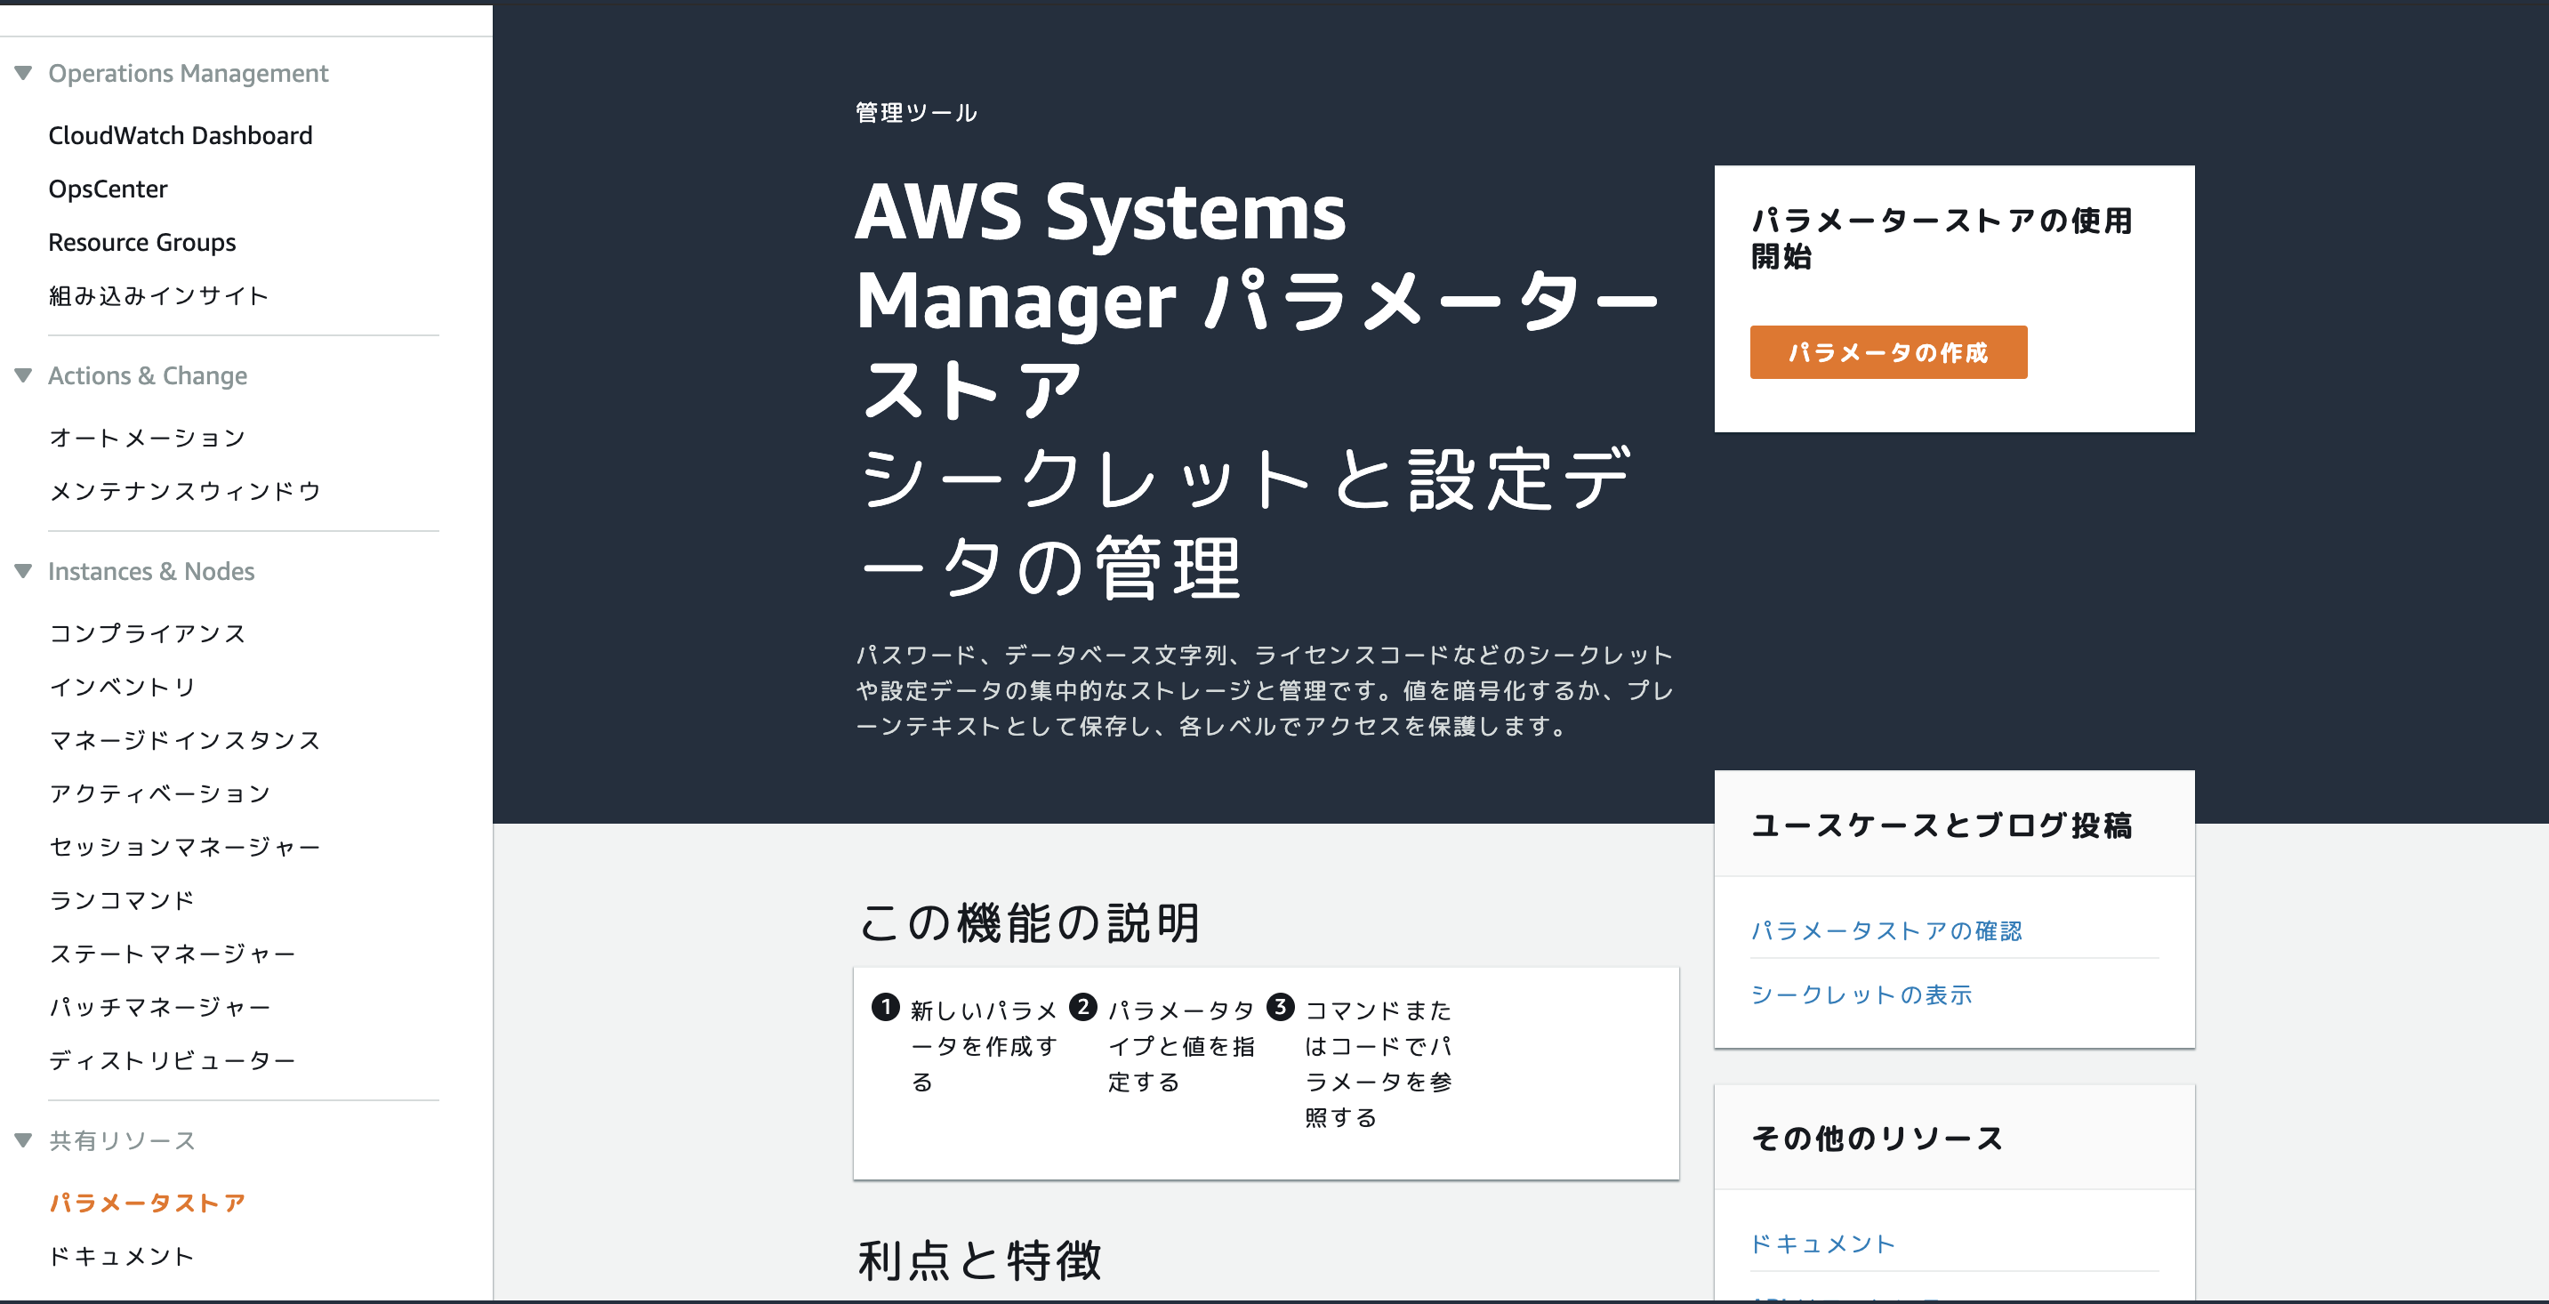Click the 共有リソース section heading
The image size is (2549, 1304).
[122, 1140]
